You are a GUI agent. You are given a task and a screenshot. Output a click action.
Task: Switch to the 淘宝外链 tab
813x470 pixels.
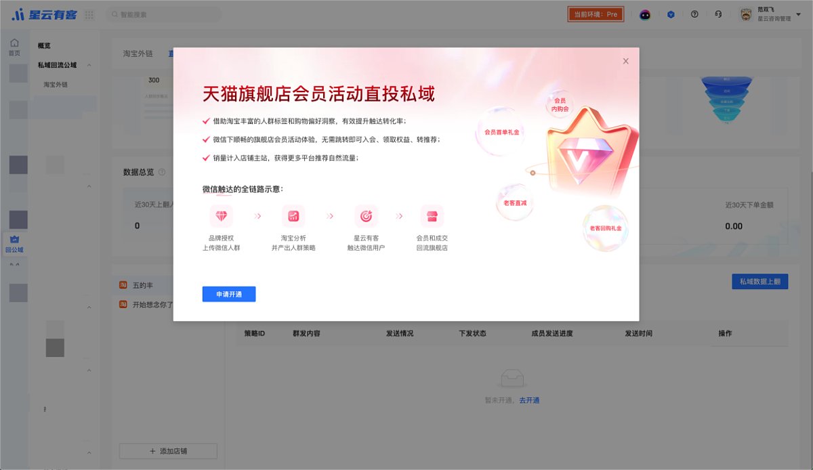[138, 54]
